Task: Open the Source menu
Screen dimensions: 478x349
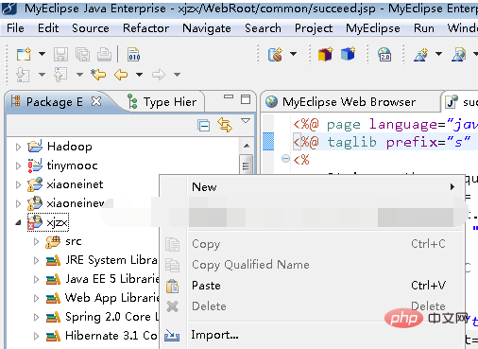Action: 91,28
